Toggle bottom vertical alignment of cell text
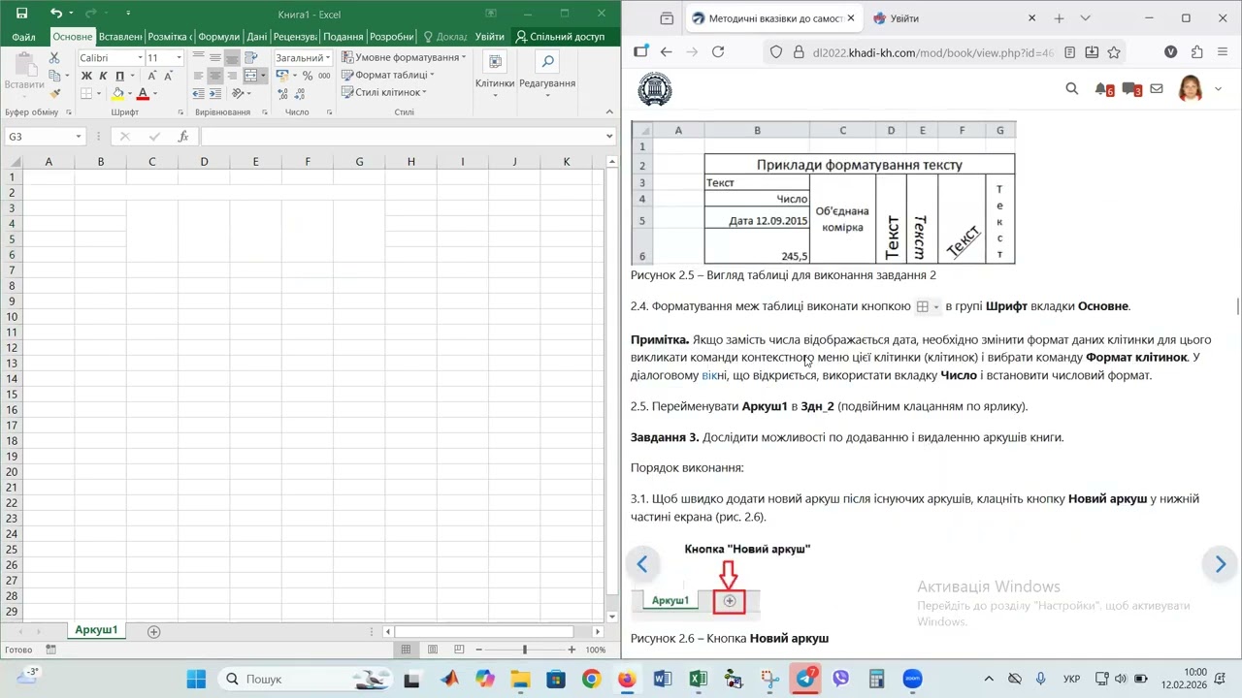 [232, 58]
